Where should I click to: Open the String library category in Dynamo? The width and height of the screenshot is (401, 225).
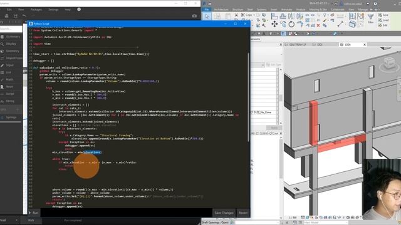coord(11,101)
